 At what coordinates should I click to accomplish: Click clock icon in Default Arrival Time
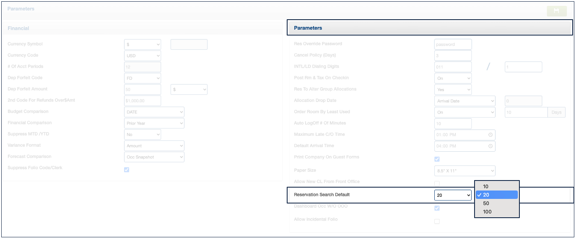490,146
